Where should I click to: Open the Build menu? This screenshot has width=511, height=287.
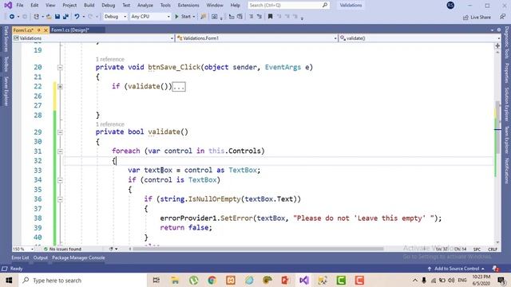[89, 6]
